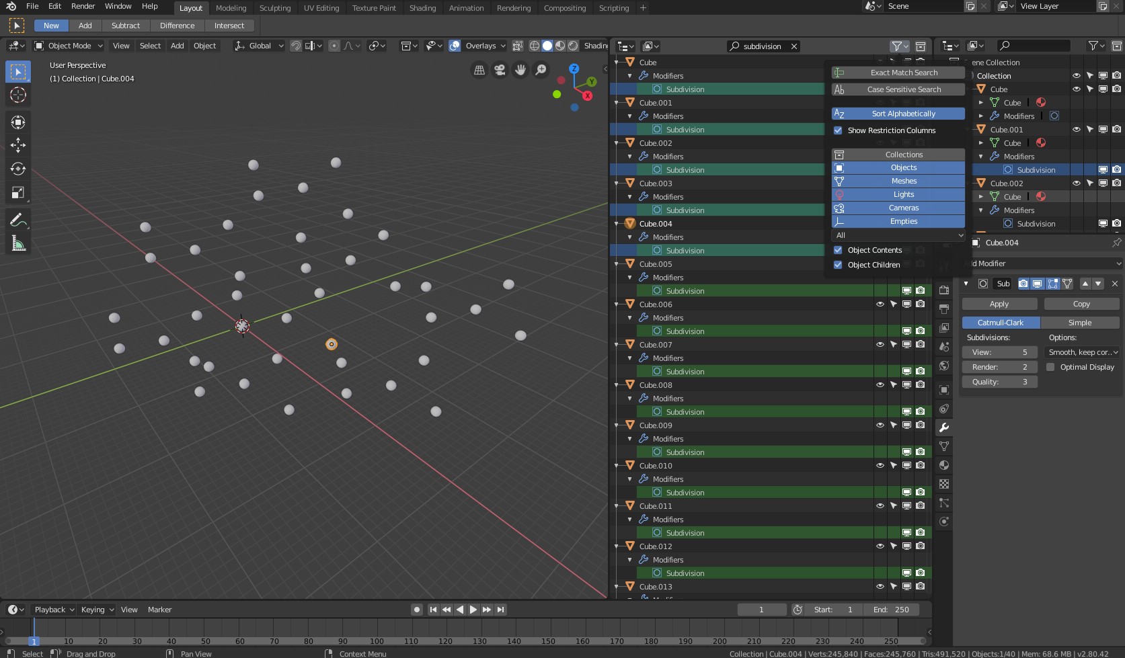Viewport: 1125px width, 658px height.
Task: Click the Play animation button
Action: point(473,610)
